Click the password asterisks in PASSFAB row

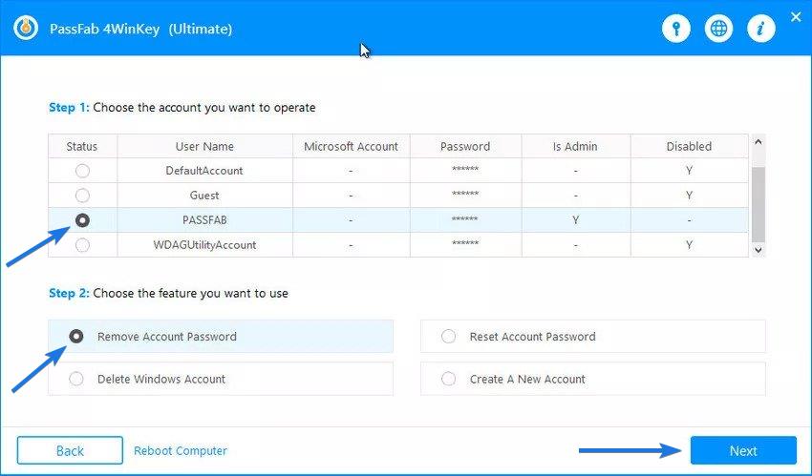pyautogui.click(x=465, y=219)
